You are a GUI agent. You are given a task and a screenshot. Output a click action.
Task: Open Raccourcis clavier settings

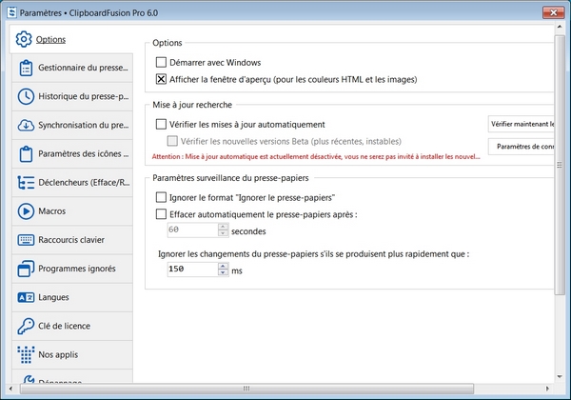72,240
